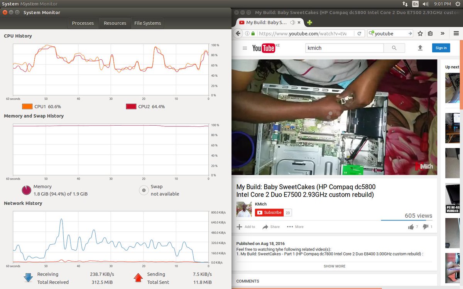463x289 pixels.
Task: Click the 9:01 PM clock
Action: 442,4
